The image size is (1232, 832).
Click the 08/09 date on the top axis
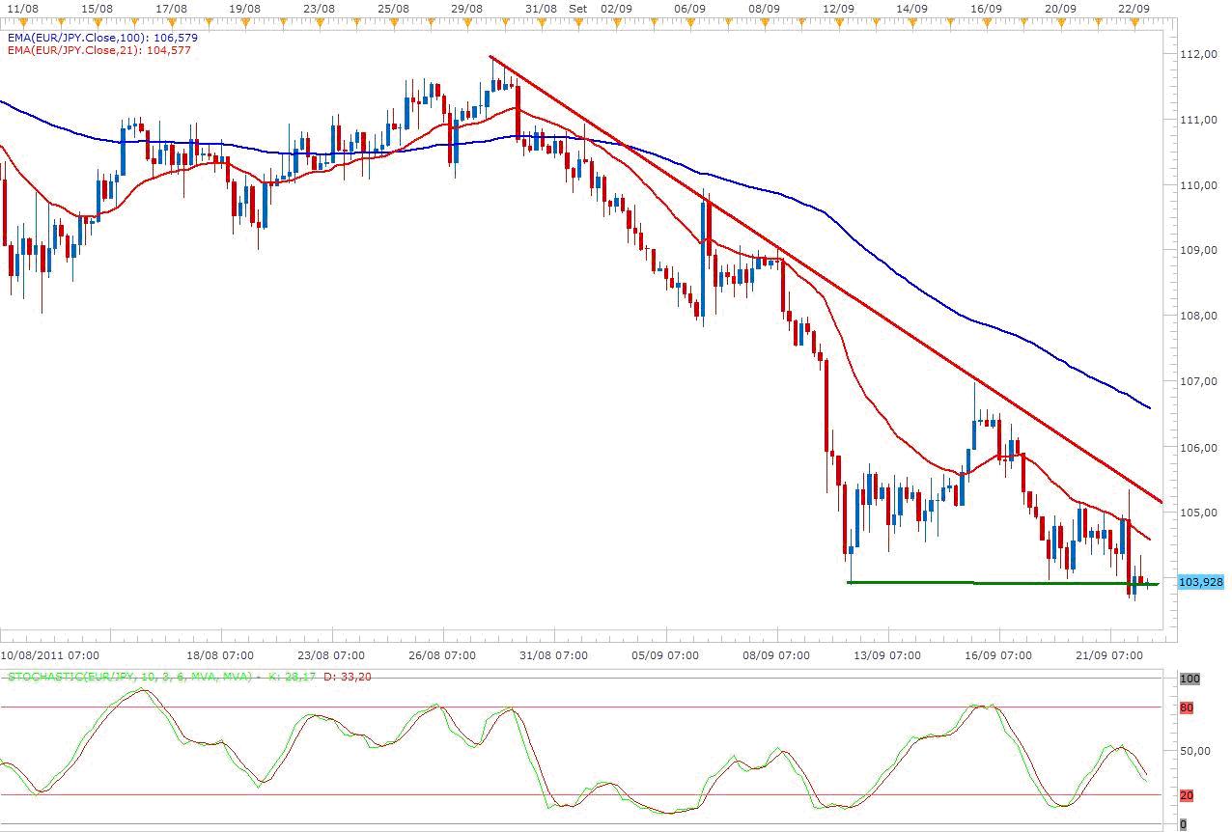[x=764, y=7]
